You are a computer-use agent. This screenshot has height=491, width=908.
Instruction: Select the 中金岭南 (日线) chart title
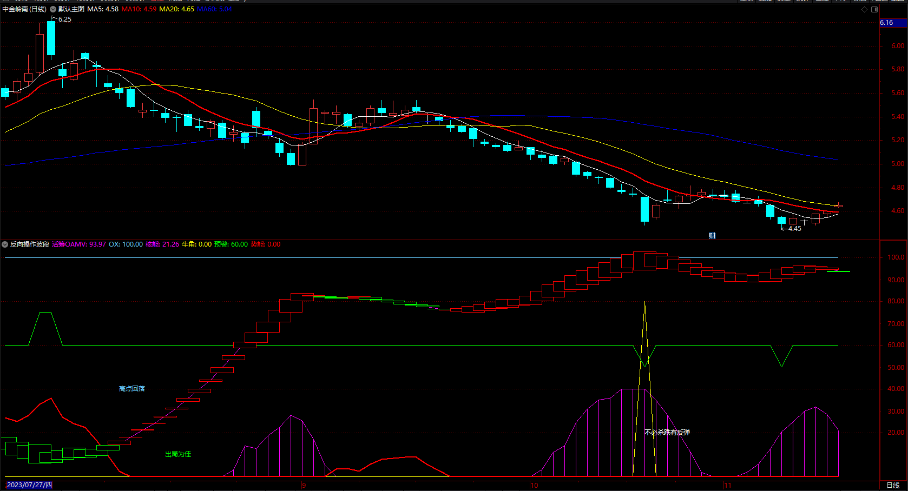pyautogui.click(x=24, y=9)
